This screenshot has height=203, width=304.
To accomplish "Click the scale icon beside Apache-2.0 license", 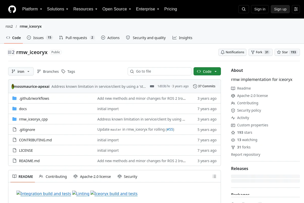I will tap(233, 96).
